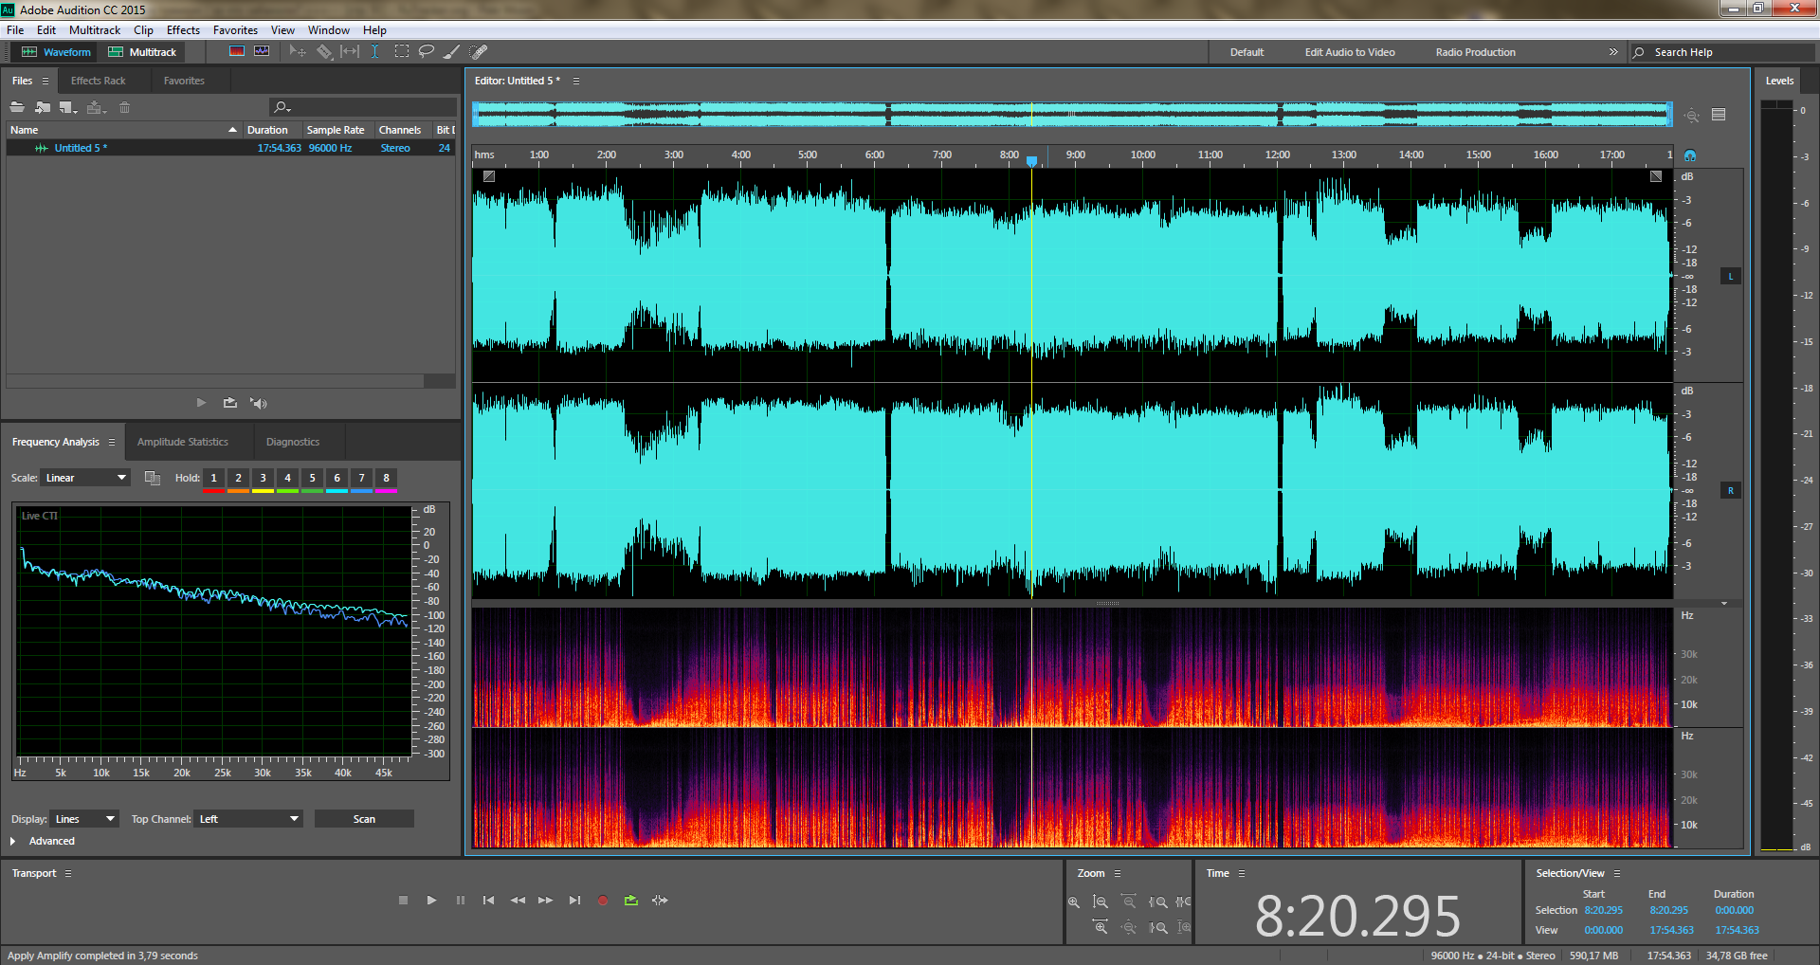Click Zoom In Amplitude icon

(x=1074, y=902)
